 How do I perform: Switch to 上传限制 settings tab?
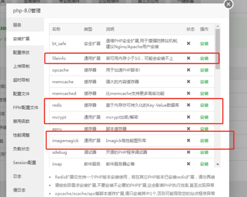[x=21, y=66]
